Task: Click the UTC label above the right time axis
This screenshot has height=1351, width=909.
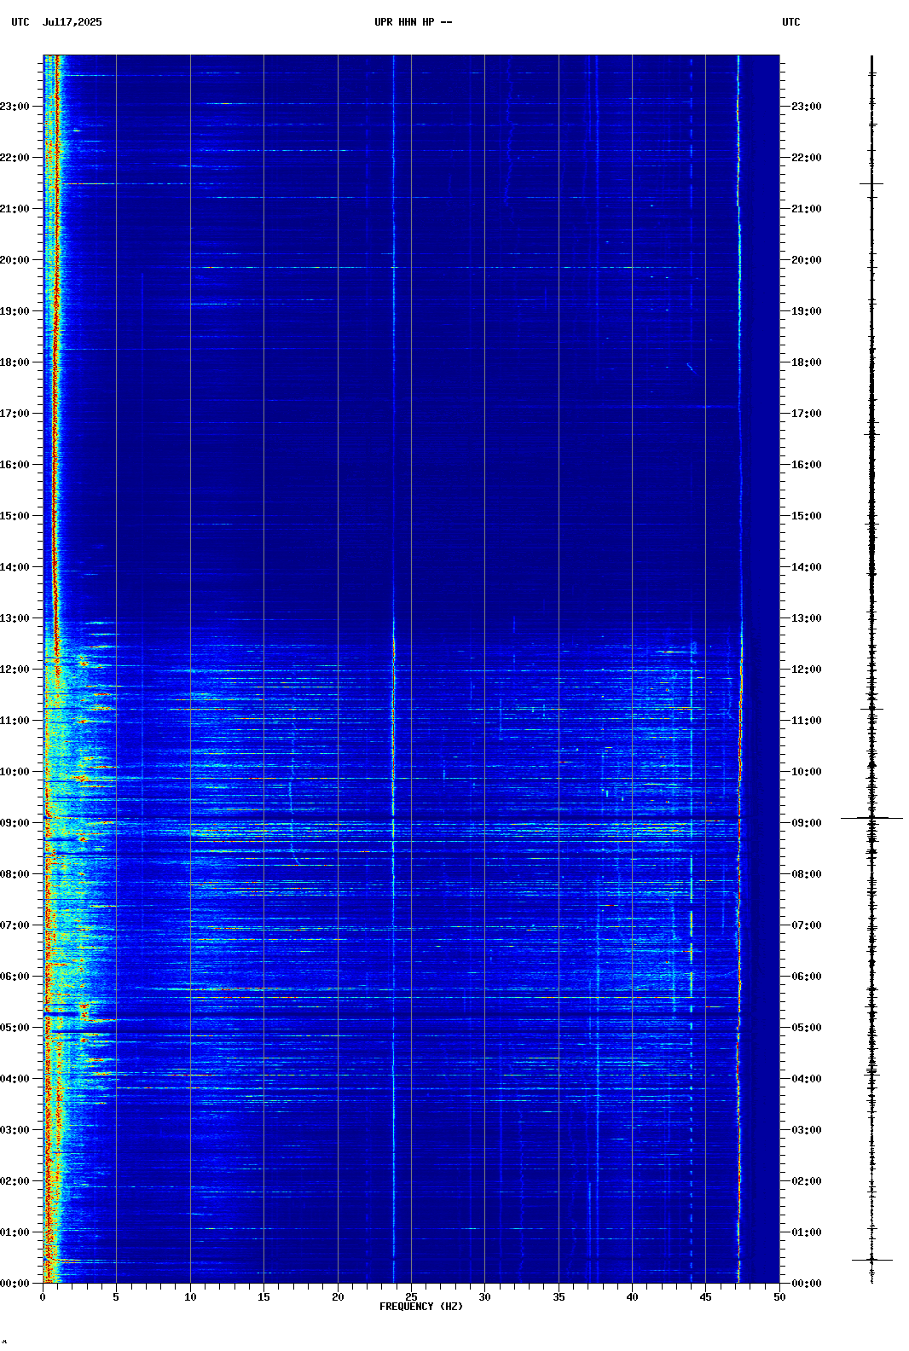Action: click(791, 22)
